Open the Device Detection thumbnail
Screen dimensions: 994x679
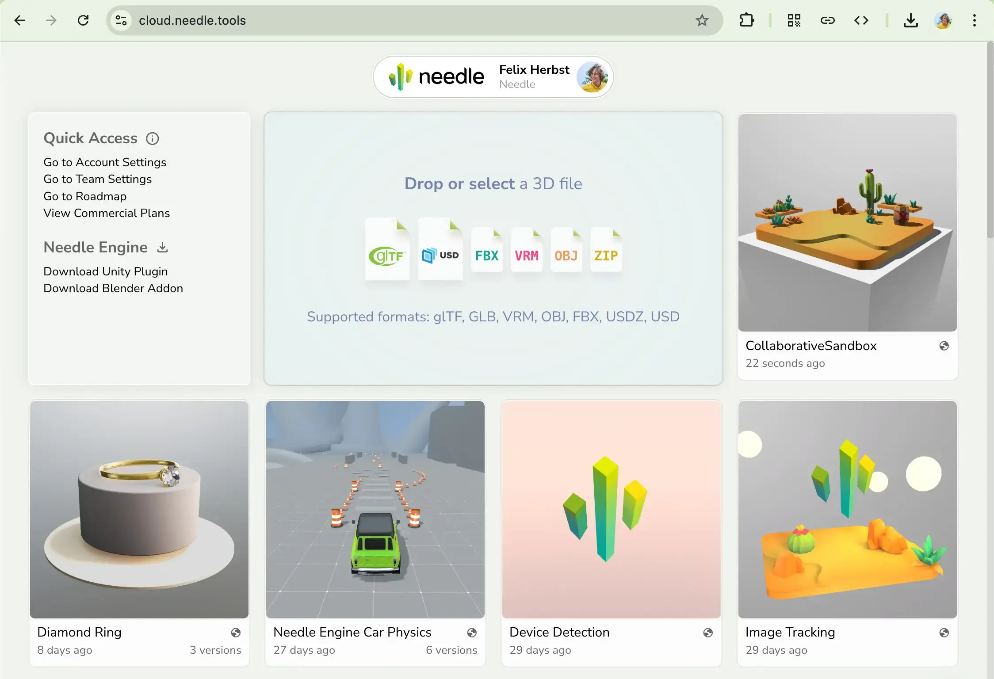(612, 510)
